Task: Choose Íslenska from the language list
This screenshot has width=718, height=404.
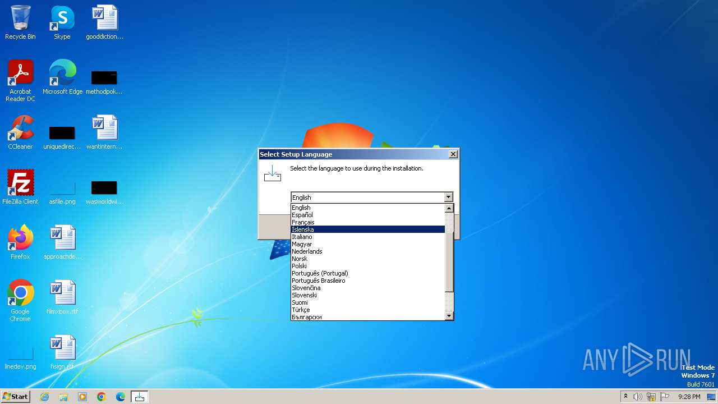Action: [x=367, y=229]
